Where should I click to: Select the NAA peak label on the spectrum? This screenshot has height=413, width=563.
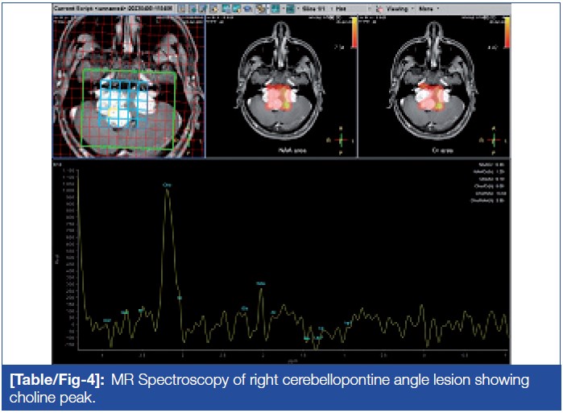click(260, 283)
